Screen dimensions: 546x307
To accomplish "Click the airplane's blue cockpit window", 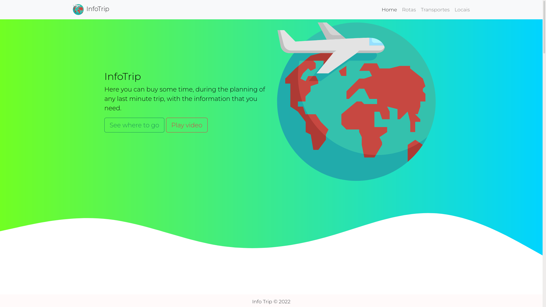I will [376, 42].
